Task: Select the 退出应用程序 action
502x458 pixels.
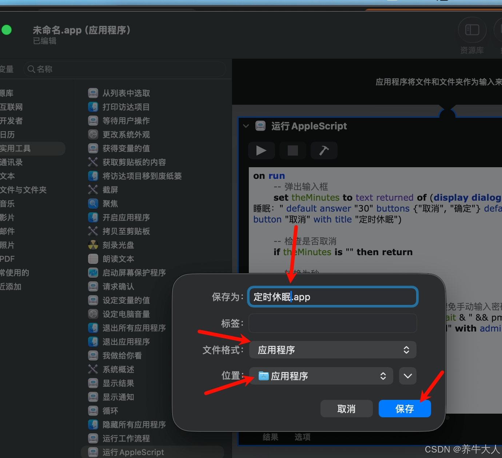Action: (119, 342)
